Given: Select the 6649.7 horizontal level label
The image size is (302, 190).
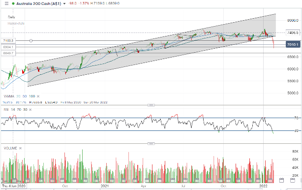Looking at the screenshot, I should (8, 53).
